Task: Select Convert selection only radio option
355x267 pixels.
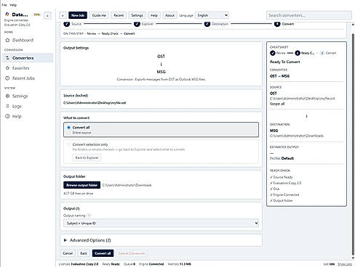Action: 68,144
